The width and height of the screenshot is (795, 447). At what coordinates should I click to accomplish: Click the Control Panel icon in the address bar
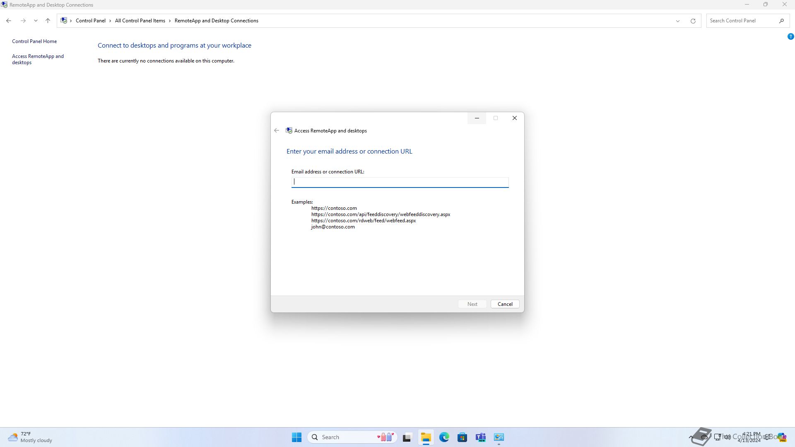click(x=64, y=20)
